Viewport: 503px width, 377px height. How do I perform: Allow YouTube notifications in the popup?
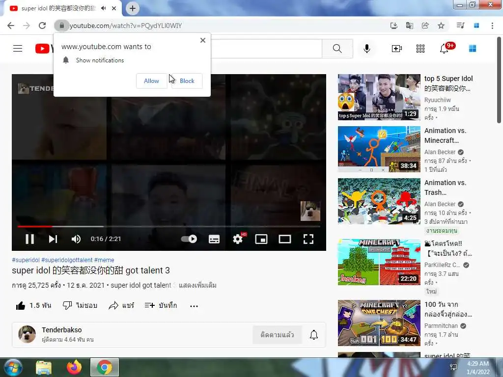click(x=151, y=81)
